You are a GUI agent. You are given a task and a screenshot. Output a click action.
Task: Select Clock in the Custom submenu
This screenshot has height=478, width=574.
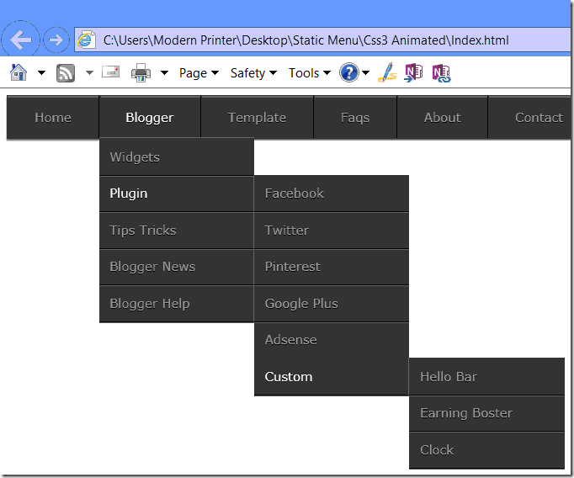[486, 450]
